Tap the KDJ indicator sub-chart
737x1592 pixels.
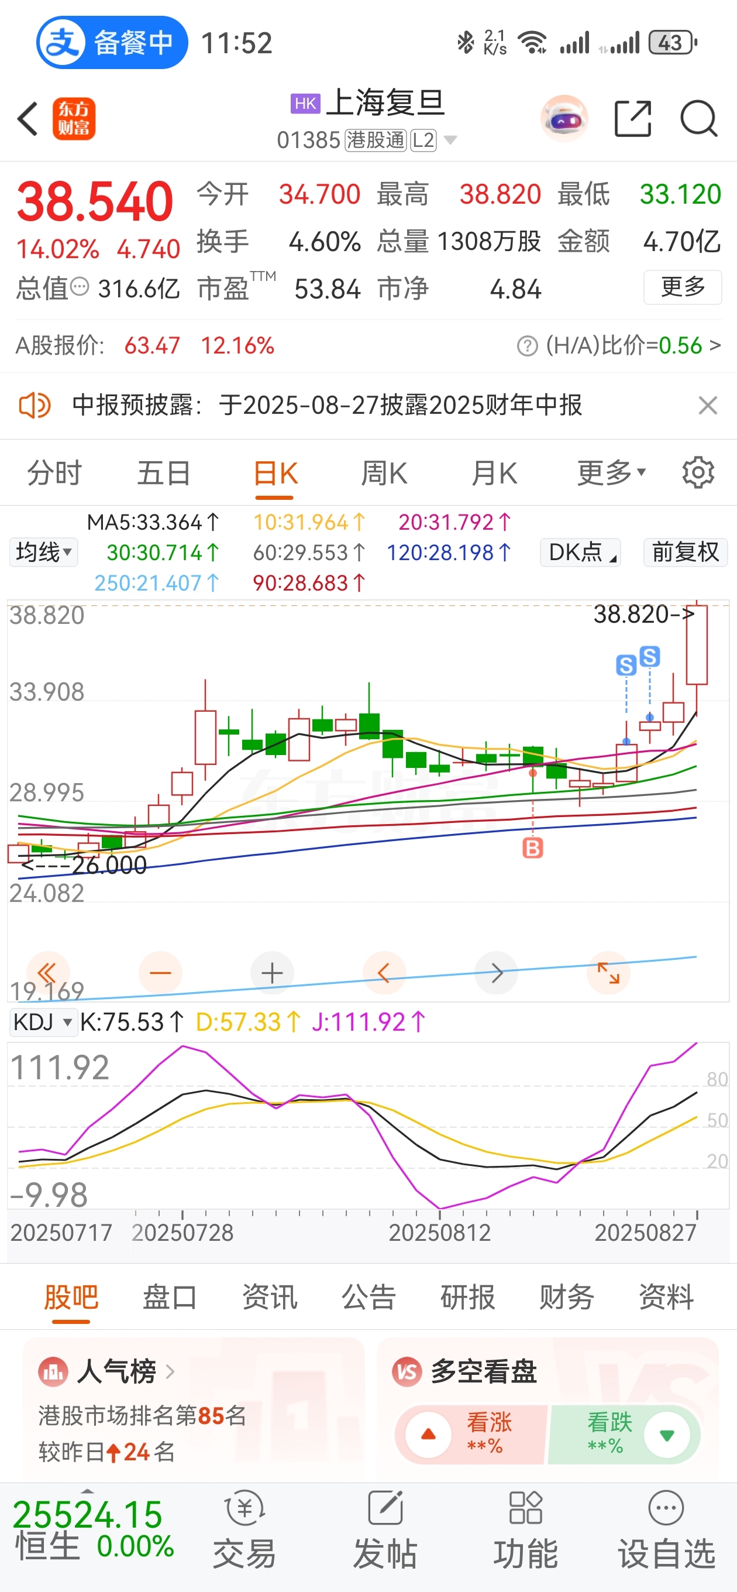click(x=368, y=1126)
